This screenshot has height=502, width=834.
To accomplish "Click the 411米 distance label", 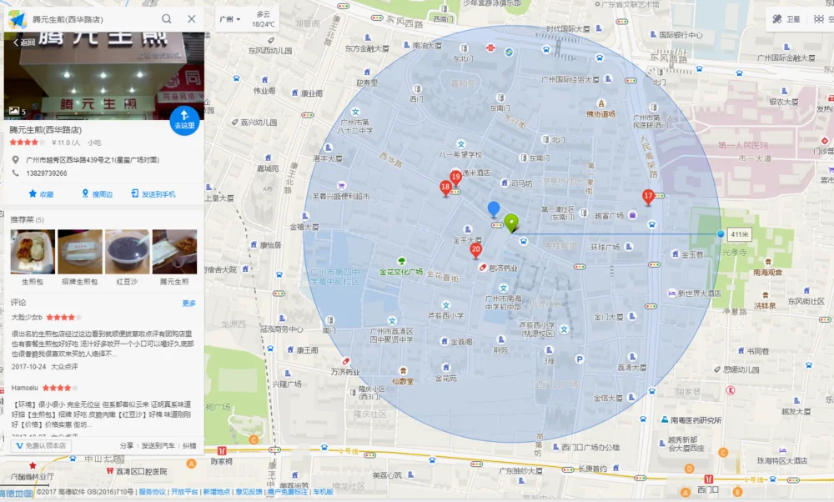I will pos(739,234).
